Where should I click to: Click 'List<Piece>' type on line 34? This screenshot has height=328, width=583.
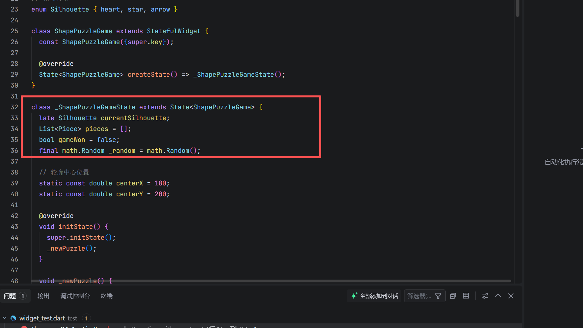coord(60,129)
